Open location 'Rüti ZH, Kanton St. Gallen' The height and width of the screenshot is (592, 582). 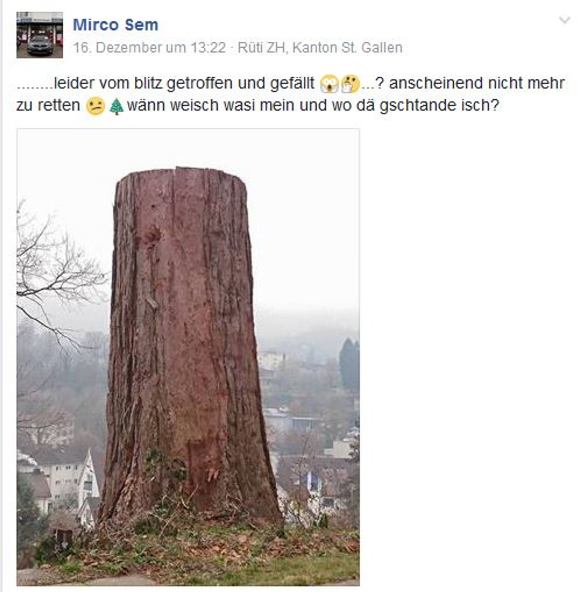pyautogui.click(x=320, y=48)
